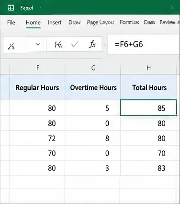
Task: Click inside the Name Box field
Action: [23, 45]
